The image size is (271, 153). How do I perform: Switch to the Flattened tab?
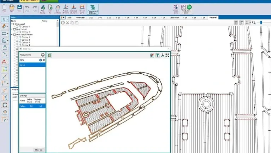[x=213, y=17]
